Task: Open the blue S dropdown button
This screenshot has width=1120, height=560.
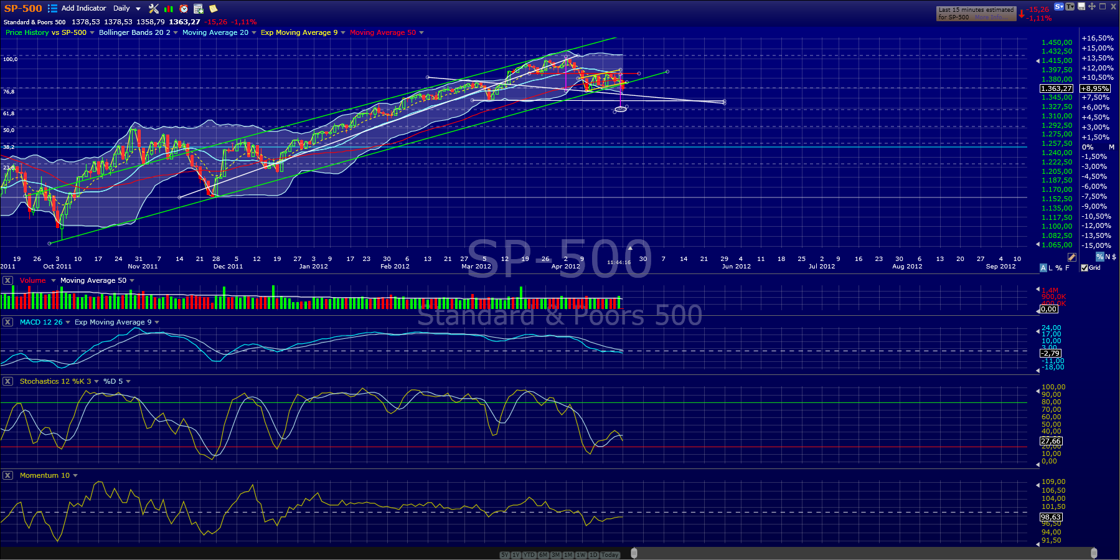Action: click(1059, 7)
